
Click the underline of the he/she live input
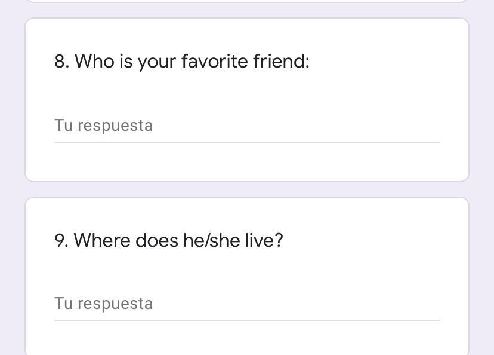tap(246, 320)
